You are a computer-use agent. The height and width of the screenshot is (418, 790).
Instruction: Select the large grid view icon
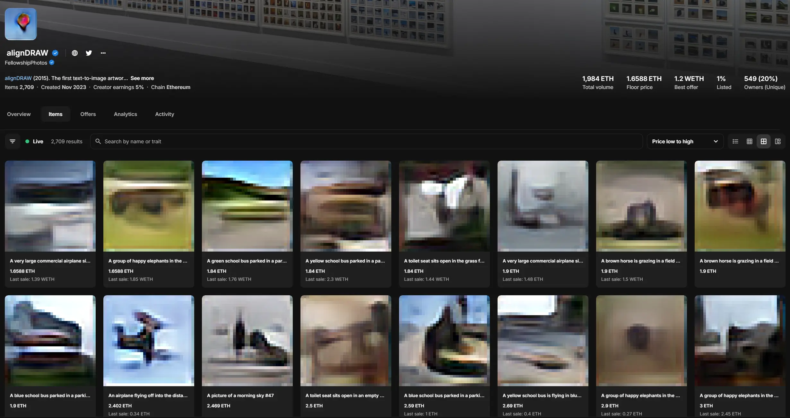point(764,141)
